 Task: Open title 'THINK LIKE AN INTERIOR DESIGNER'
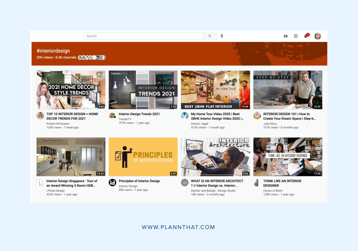tap(282, 183)
